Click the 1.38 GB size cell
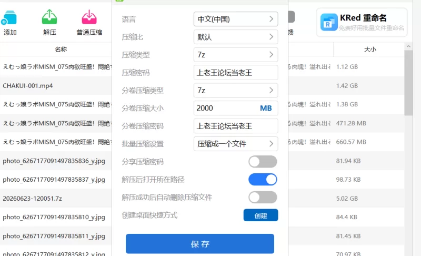The image size is (421, 256). point(347,104)
